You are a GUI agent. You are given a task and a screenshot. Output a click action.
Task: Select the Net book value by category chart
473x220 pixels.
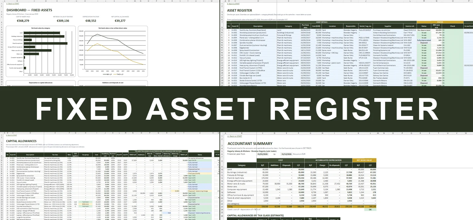click(x=41, y=51)
